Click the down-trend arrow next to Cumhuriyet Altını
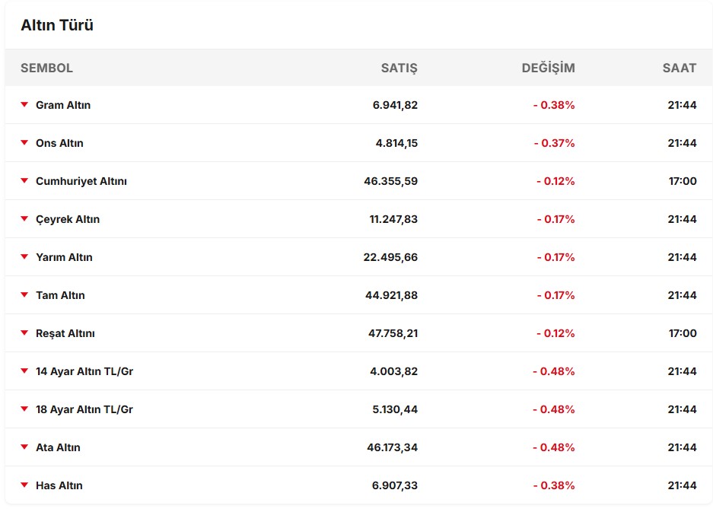Viewport: 713px width, 509px height. click(24, 181)
